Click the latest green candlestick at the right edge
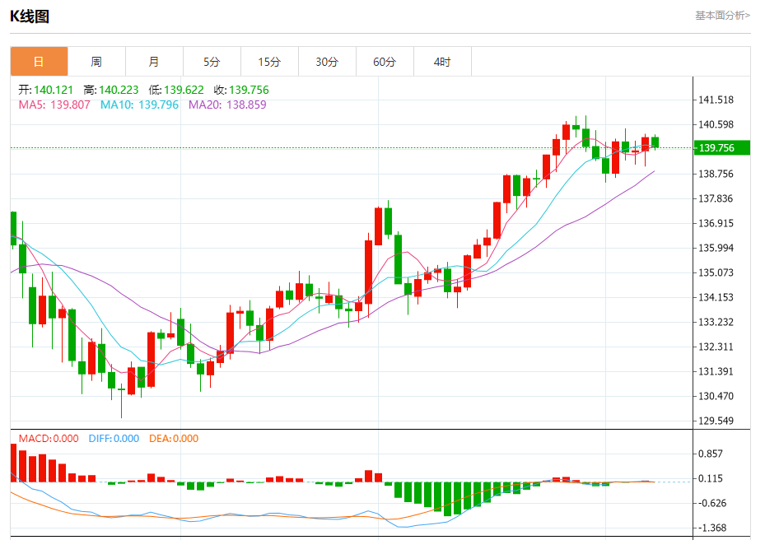Image resolution: width=765 pixels, height=540 pixels. 655,142
